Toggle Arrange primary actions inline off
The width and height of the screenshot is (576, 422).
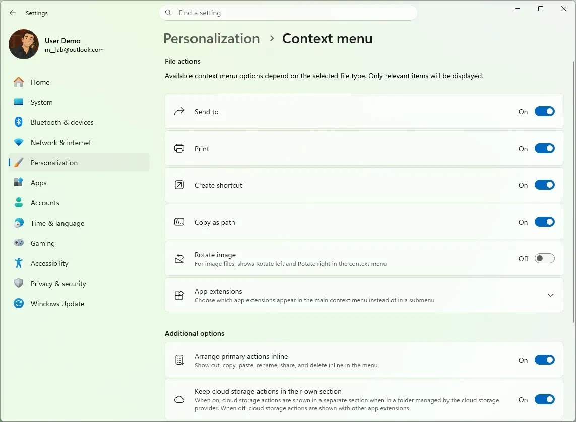coord(544,360)
